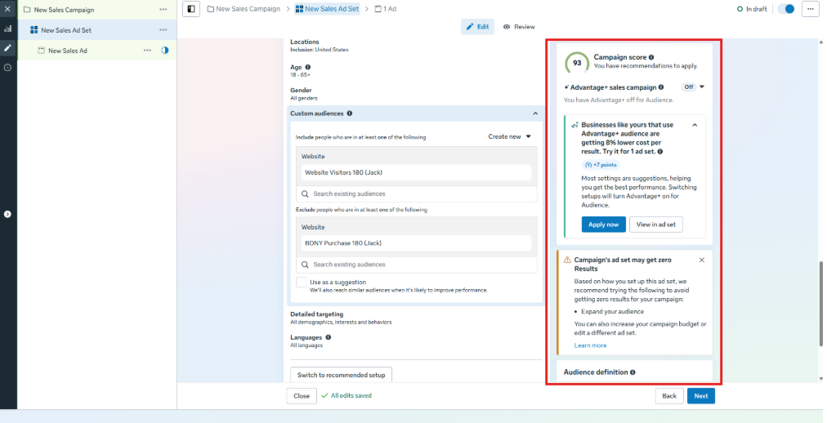This screenshot has width=827, height=423.
Task: Click the page vertical scrollbar
Action: (820, 304)
